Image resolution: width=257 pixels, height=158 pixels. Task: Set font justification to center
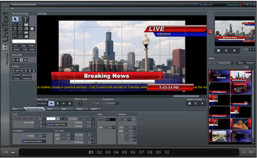tap(17, 60)
